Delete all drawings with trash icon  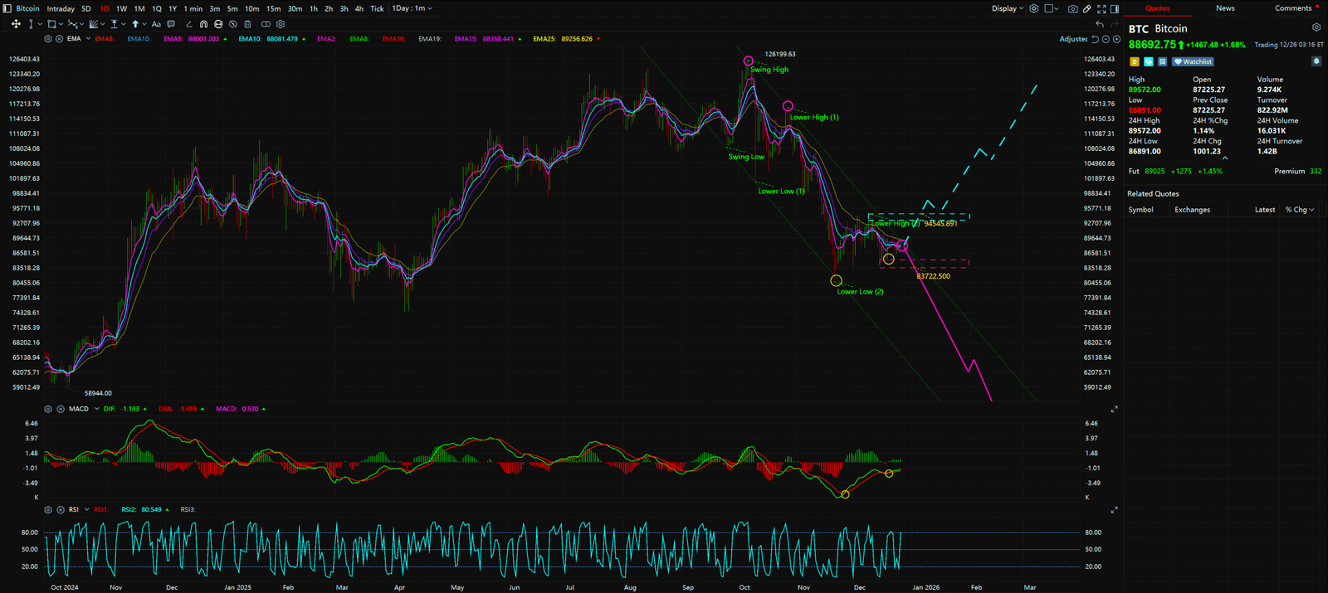(247, 24)
